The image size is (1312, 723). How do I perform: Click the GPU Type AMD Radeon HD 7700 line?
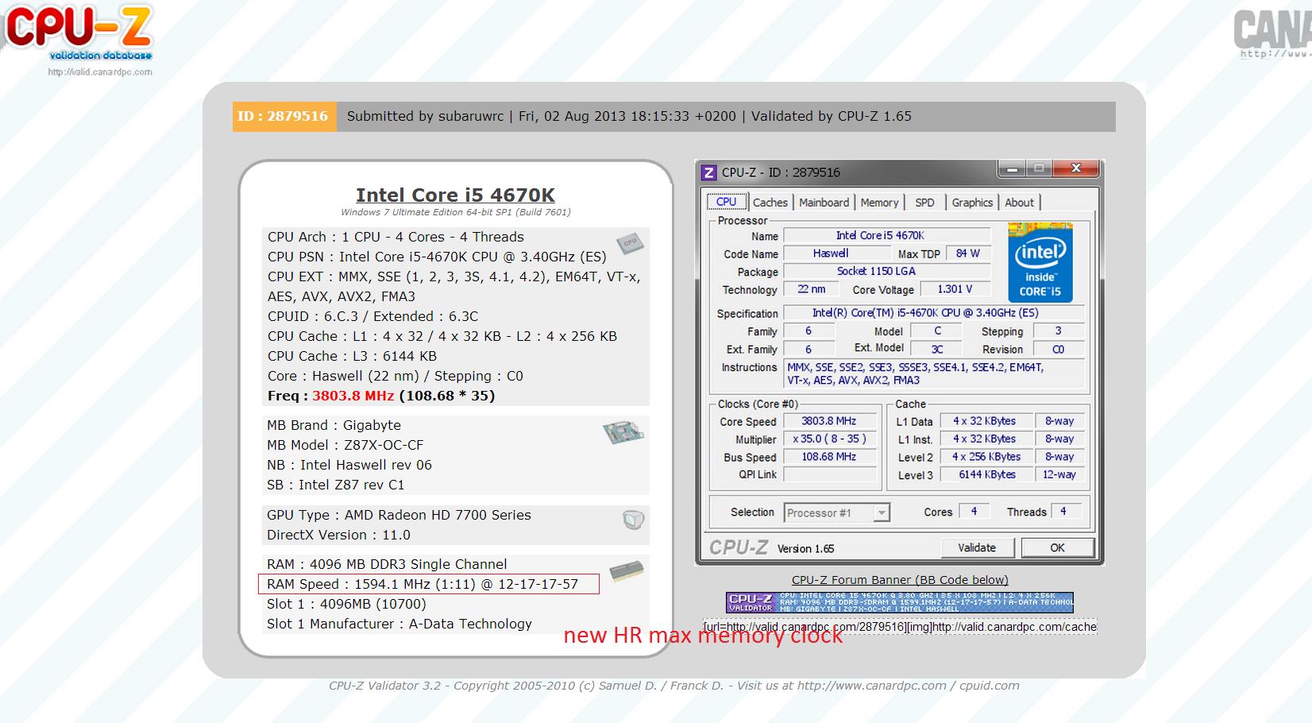[x=399, y=515]
